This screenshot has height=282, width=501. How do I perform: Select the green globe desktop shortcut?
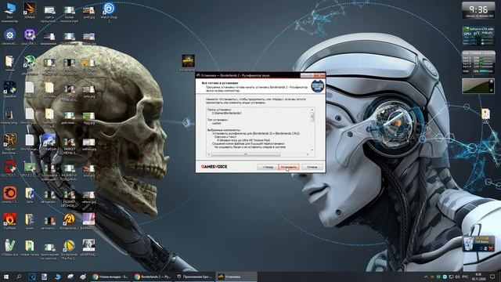[x=30, y=63]
